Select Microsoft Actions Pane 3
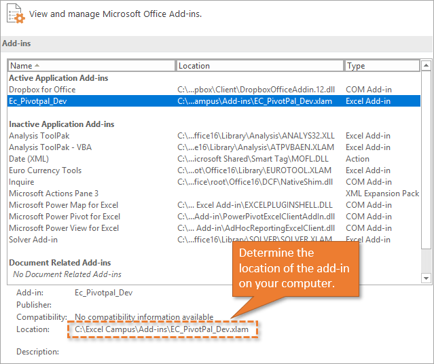Image resolution: width=434 pixels, height=364 pixels. 54,194
